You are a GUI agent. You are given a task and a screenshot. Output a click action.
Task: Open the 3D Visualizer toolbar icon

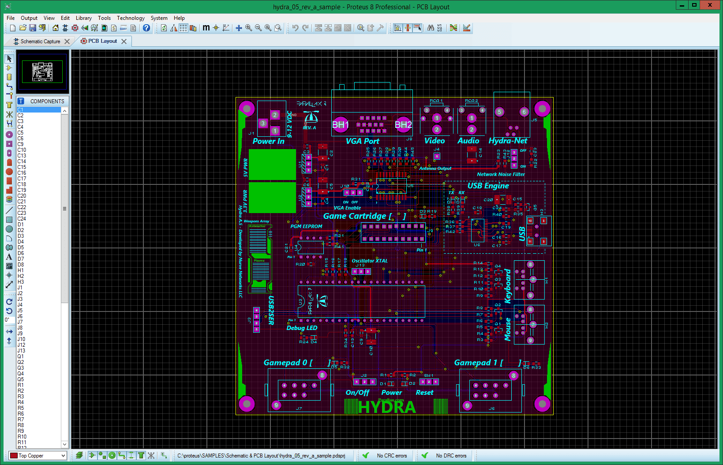pyautogui.click(x=84, y=28)
